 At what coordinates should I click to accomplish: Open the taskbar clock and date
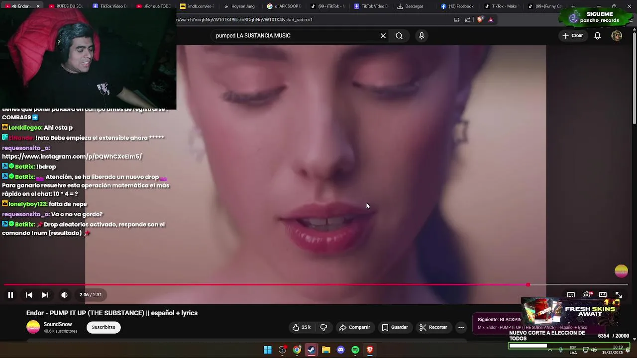click(612, 350)
